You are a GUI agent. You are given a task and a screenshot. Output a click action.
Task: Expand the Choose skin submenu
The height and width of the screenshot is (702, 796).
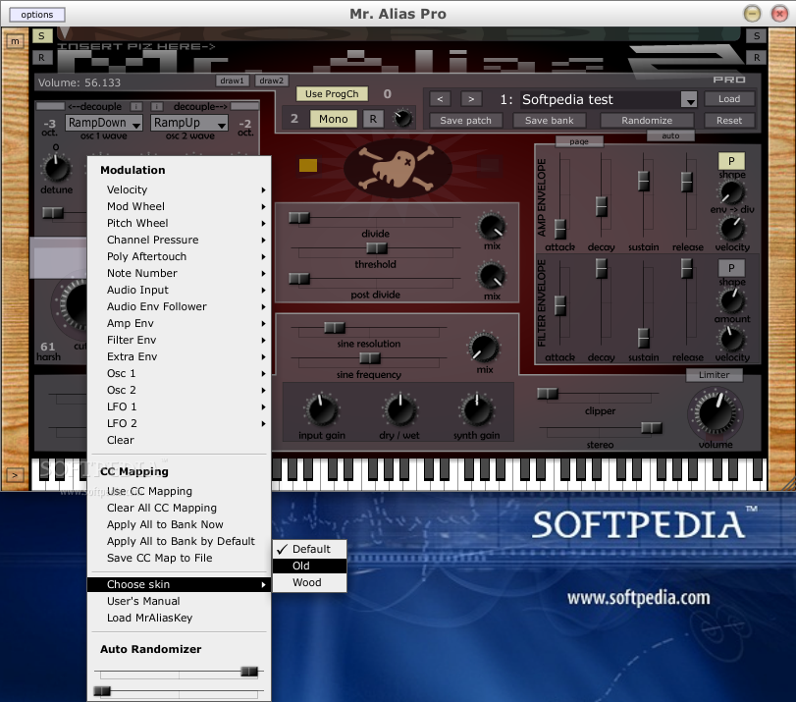(180, 584)
